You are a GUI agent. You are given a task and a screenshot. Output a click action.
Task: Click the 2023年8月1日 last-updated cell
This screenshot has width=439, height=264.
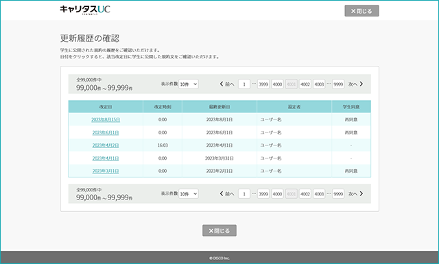coord(219,119)
